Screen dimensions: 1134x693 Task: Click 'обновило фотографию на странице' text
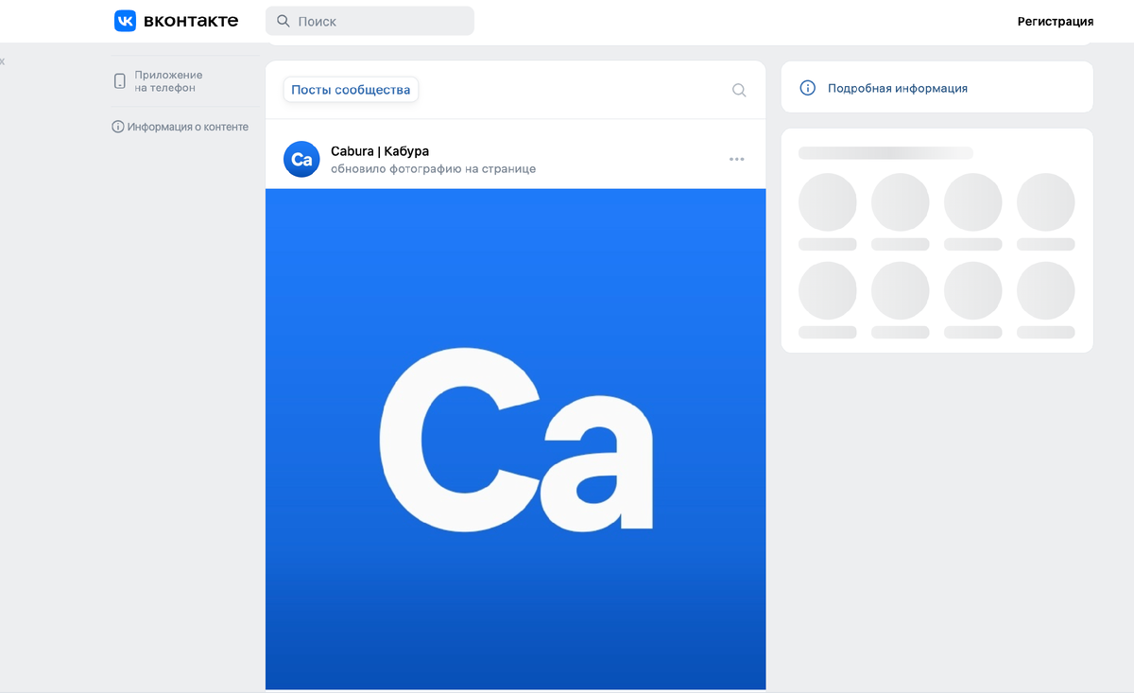[433, 168]
